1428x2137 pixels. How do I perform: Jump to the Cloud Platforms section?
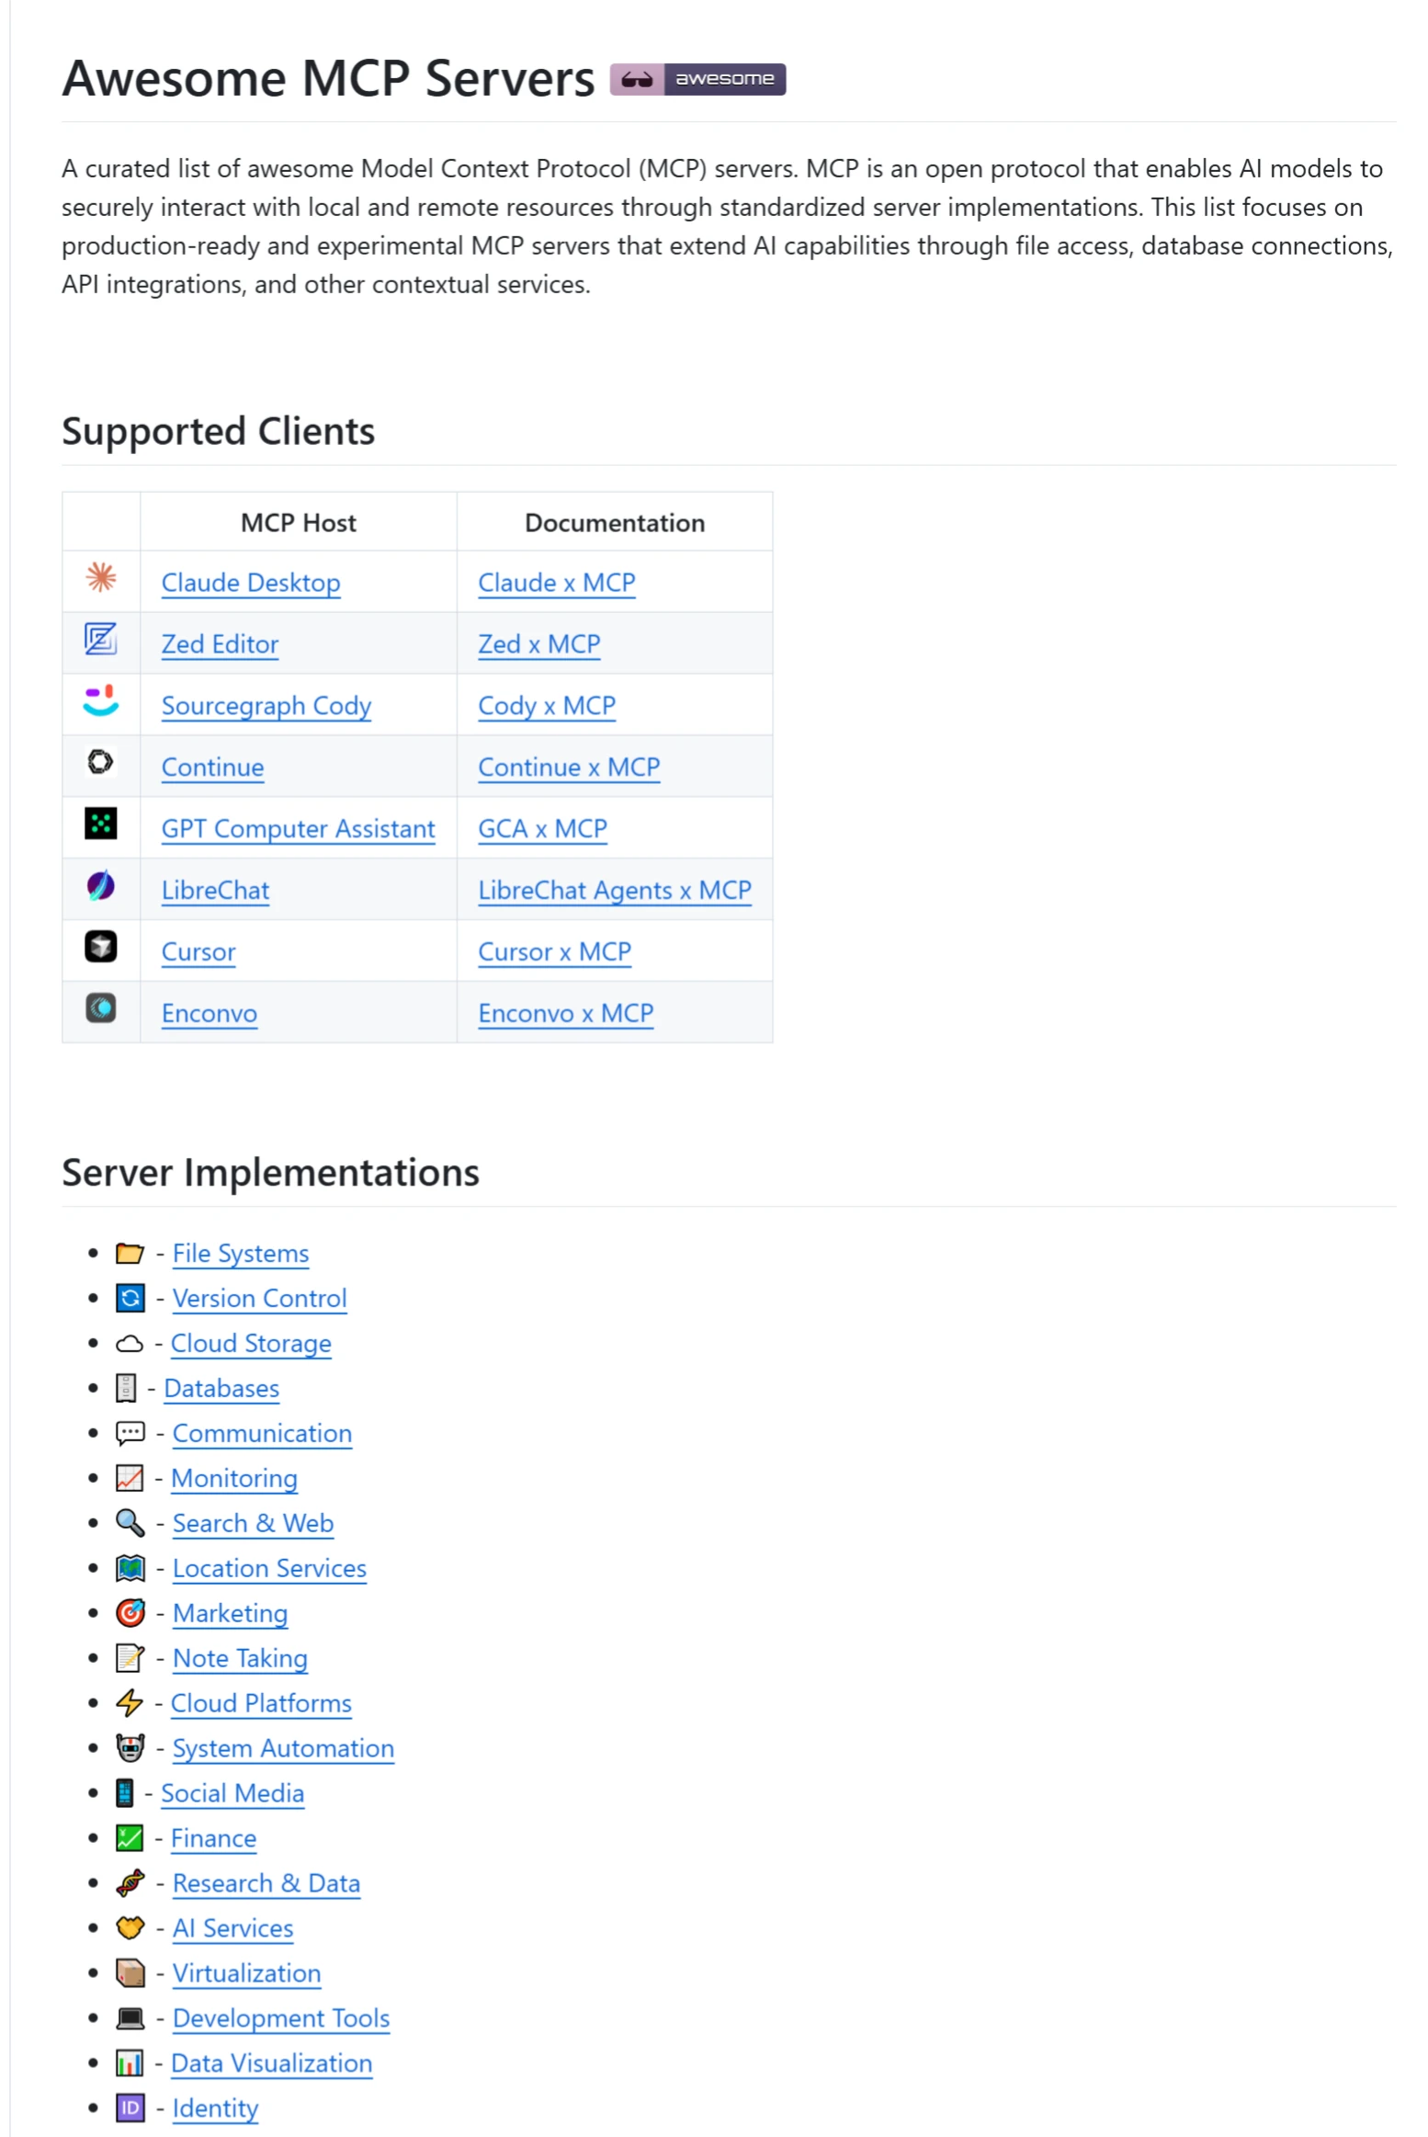(x=261, y=1704)
